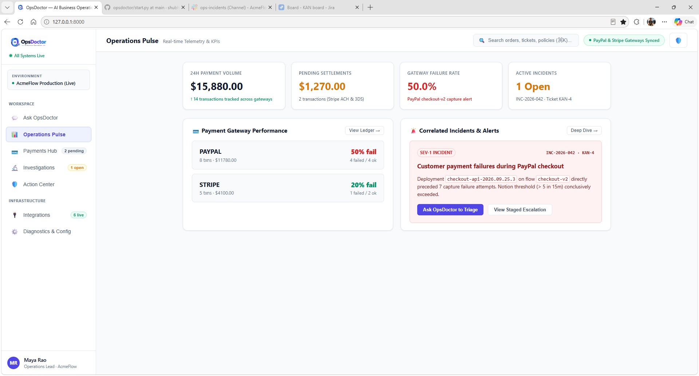The height and width of the screenshot is (376, 699).
Task: Open Copilot Chat in browser toolbar
Action: tap(684, 22)
